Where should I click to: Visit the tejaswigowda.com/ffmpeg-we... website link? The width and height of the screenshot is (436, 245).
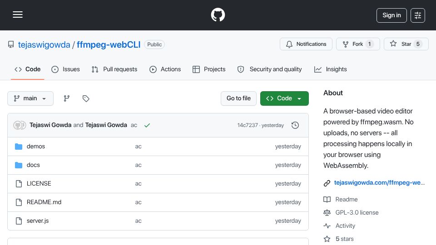pyautogui.click(x=379, y=182)
